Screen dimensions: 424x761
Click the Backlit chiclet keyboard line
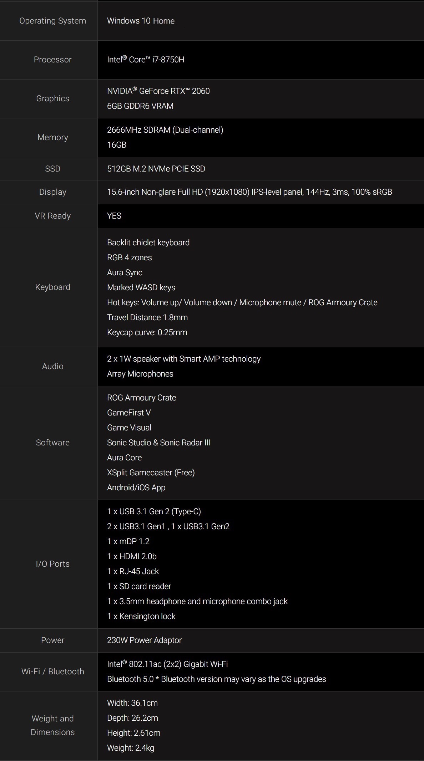[148, 242]
